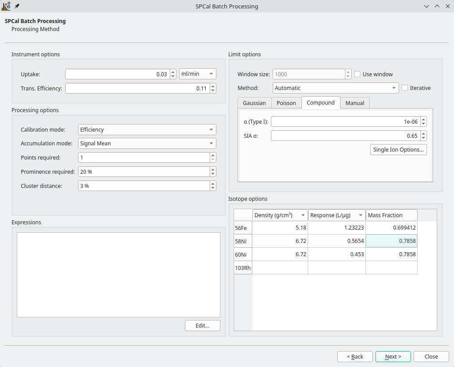Screen dimensions: 454x367
Task: Click inside the Expressions list box
Action: pos(118,275)
